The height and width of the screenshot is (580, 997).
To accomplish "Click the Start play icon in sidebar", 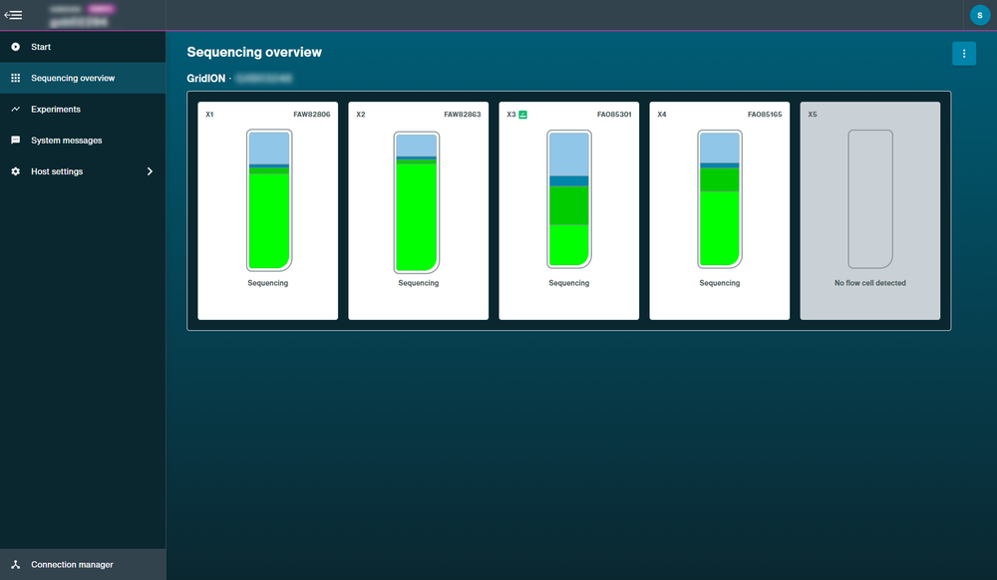I will pos(15,47).
